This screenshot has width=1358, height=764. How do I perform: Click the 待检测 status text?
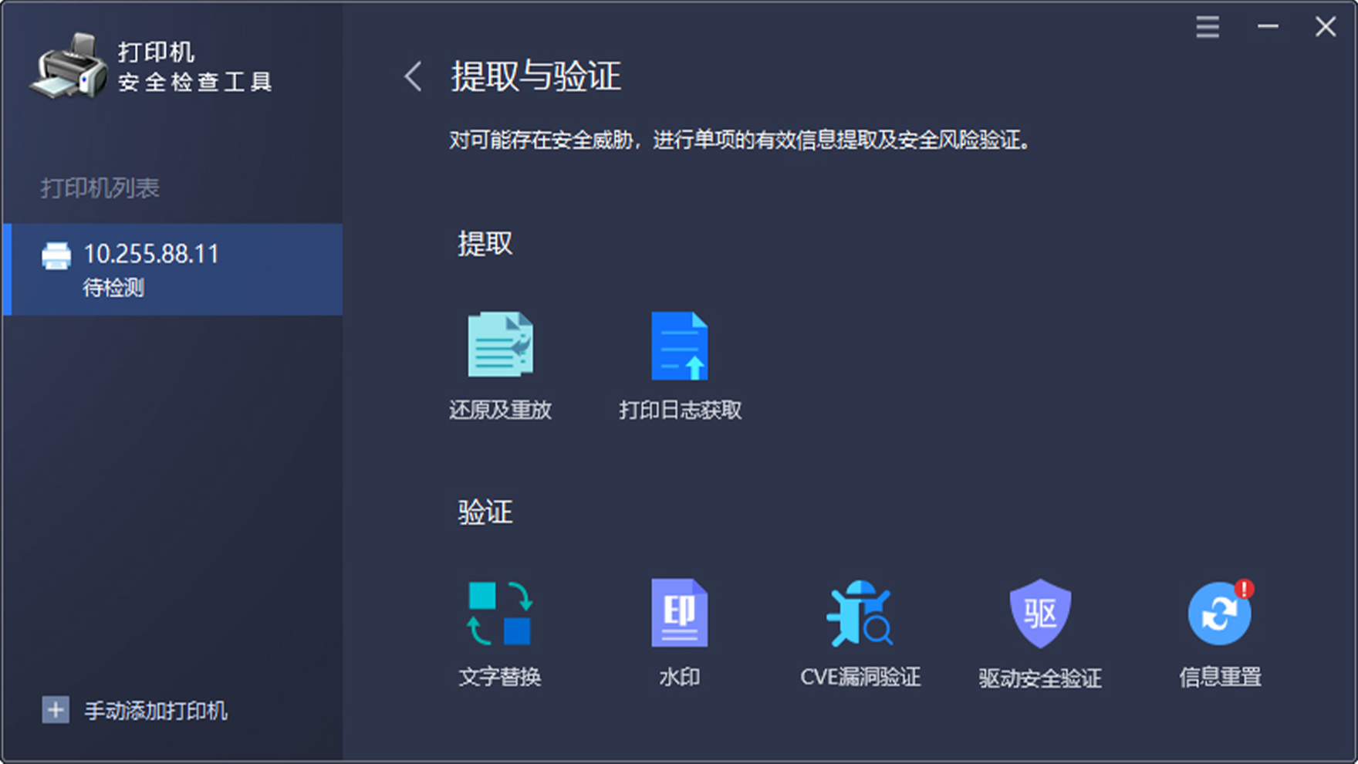[x=113, y=288]
